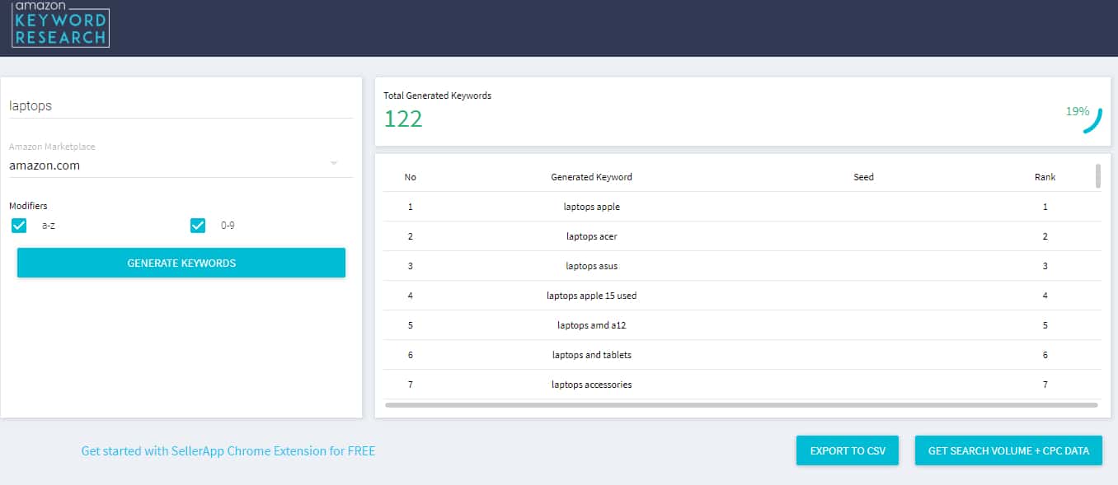The image size is (1118, 485).
Task: Select the 'laptops accessories' keyword
Action: [x=592, y=385]
